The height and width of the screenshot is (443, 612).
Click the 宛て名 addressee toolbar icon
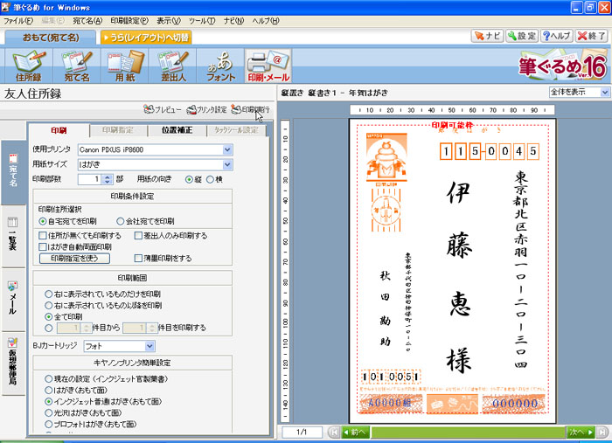[77, 66]
